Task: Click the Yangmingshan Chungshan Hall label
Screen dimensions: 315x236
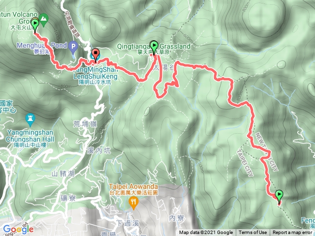Action: coord(30,136)
